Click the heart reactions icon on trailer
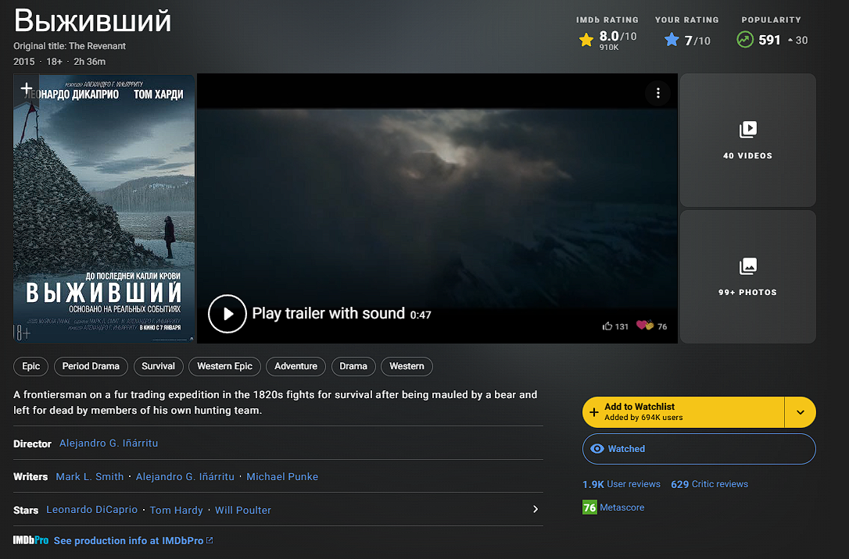 pyautogui.click(x=645, y=326)
